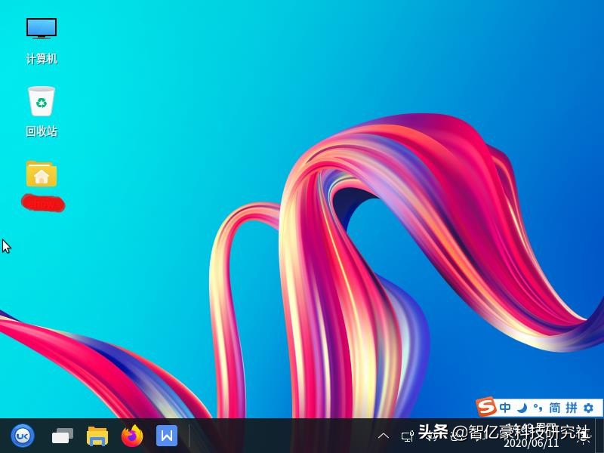Click the red-marked home folder label

click(42, 203)
